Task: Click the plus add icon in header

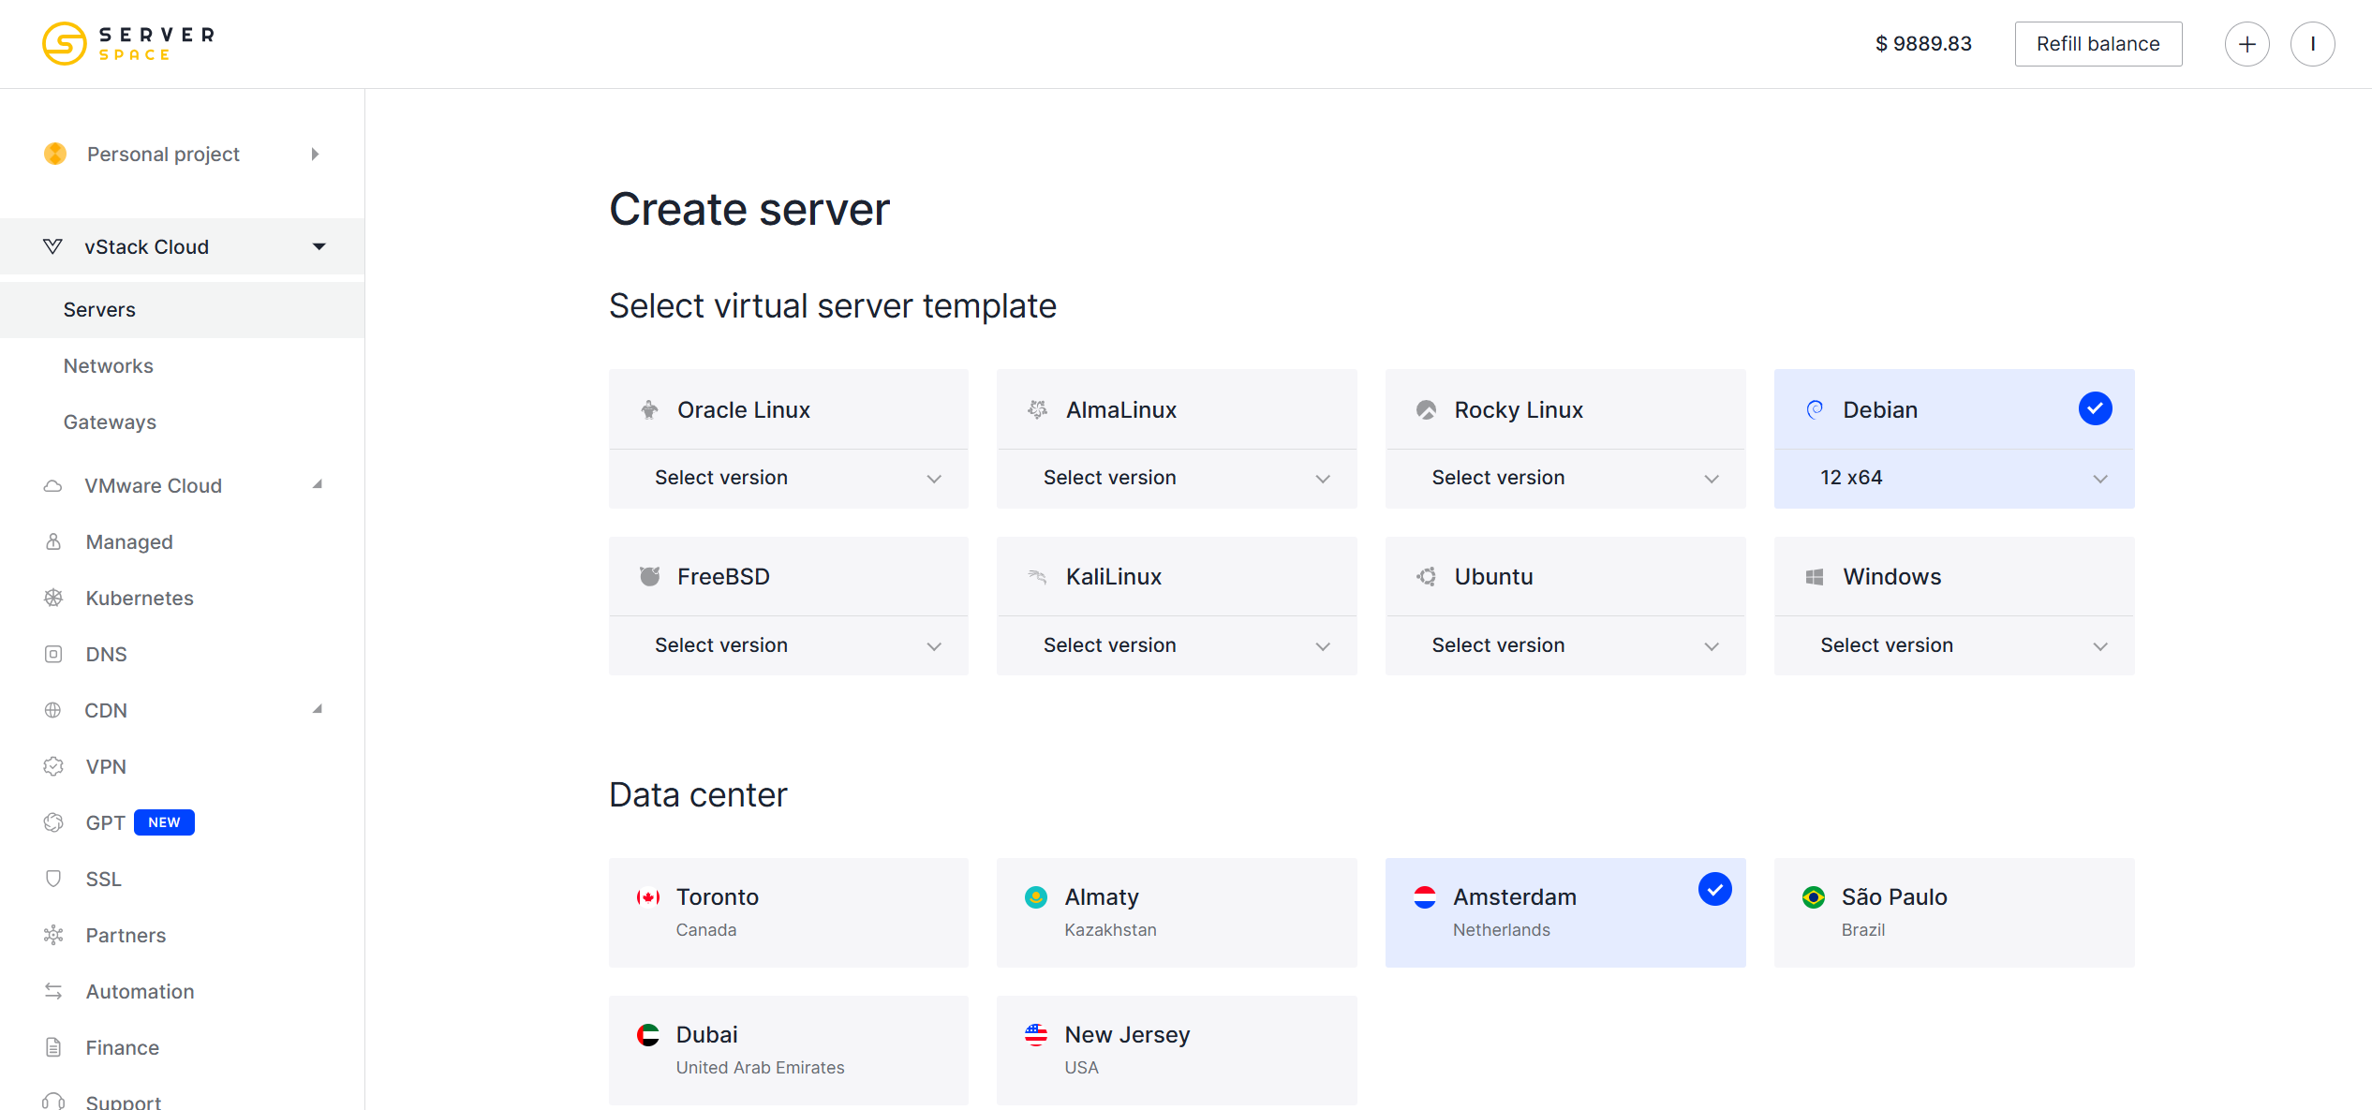Action: [x=2246, y=44]
